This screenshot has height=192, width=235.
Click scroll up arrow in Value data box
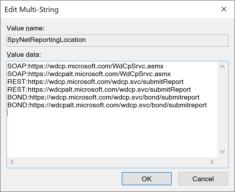pos(222,67)
